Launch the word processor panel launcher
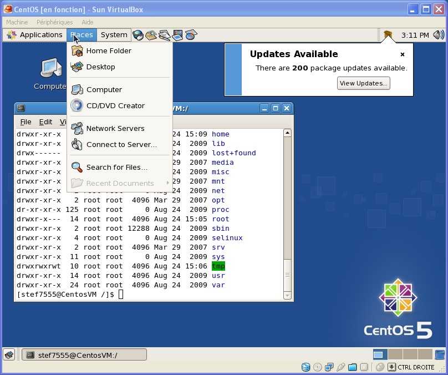The image size is (448, 375). 165,35
